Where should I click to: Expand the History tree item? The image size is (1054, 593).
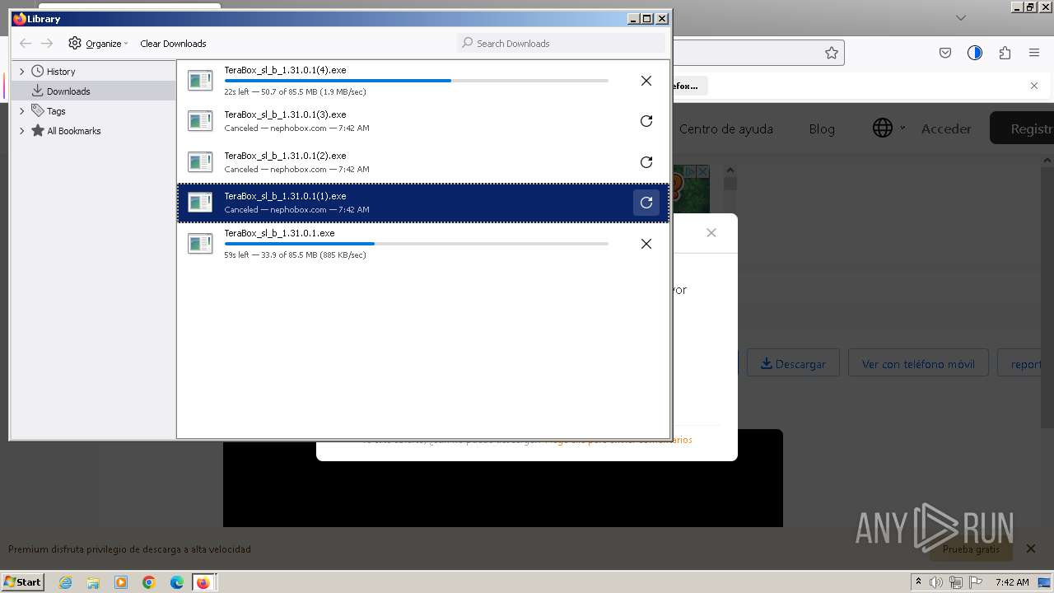(22, 72)
